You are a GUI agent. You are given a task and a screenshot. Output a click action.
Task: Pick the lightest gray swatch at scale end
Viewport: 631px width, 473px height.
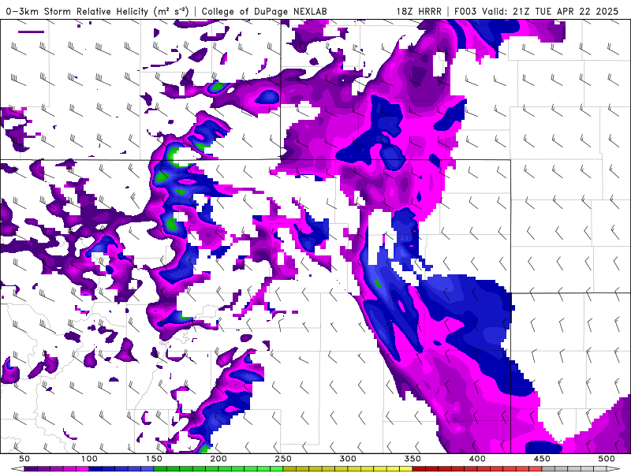[x=600, y=469]
